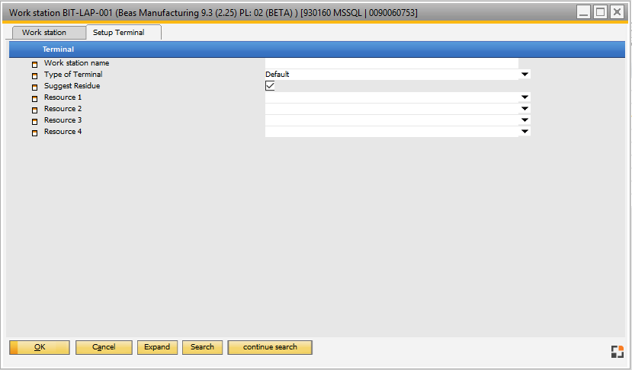The height and width of the screenshot is (370, 632).
Task: Click the marker icon beside Resource 1
Action: (x=34, y=99)
